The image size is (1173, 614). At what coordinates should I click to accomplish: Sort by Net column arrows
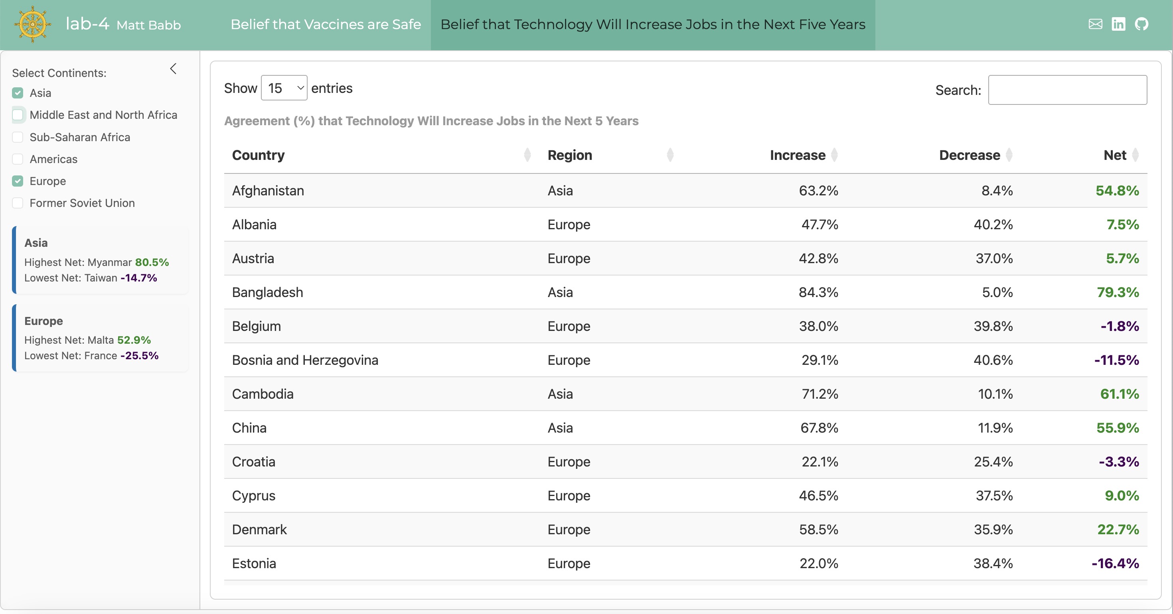tap(1135, 155)
